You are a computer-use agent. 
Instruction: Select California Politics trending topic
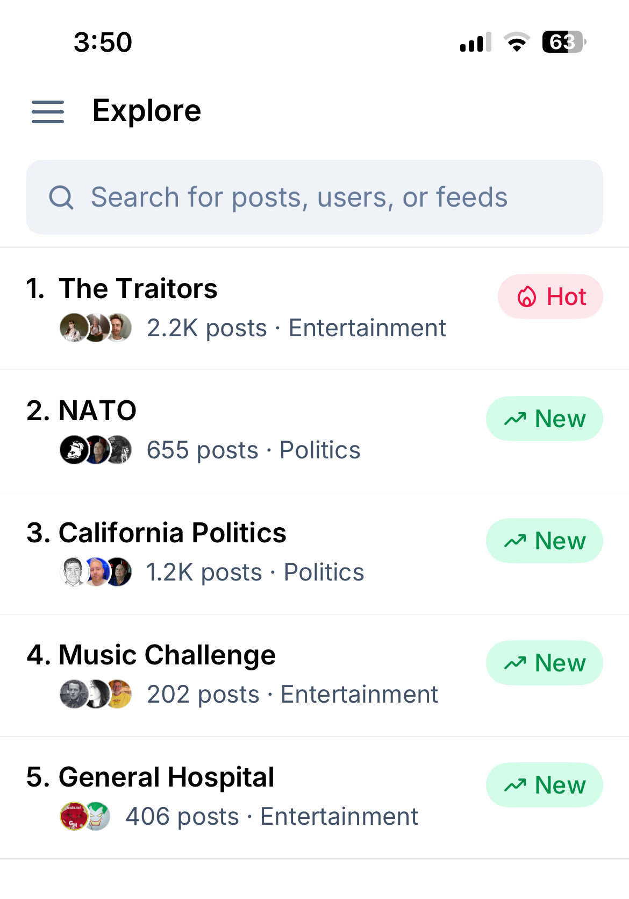[x=172, y=533]
